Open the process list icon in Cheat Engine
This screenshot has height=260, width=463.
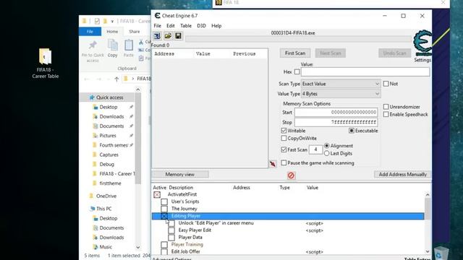(x=157, y=36)
